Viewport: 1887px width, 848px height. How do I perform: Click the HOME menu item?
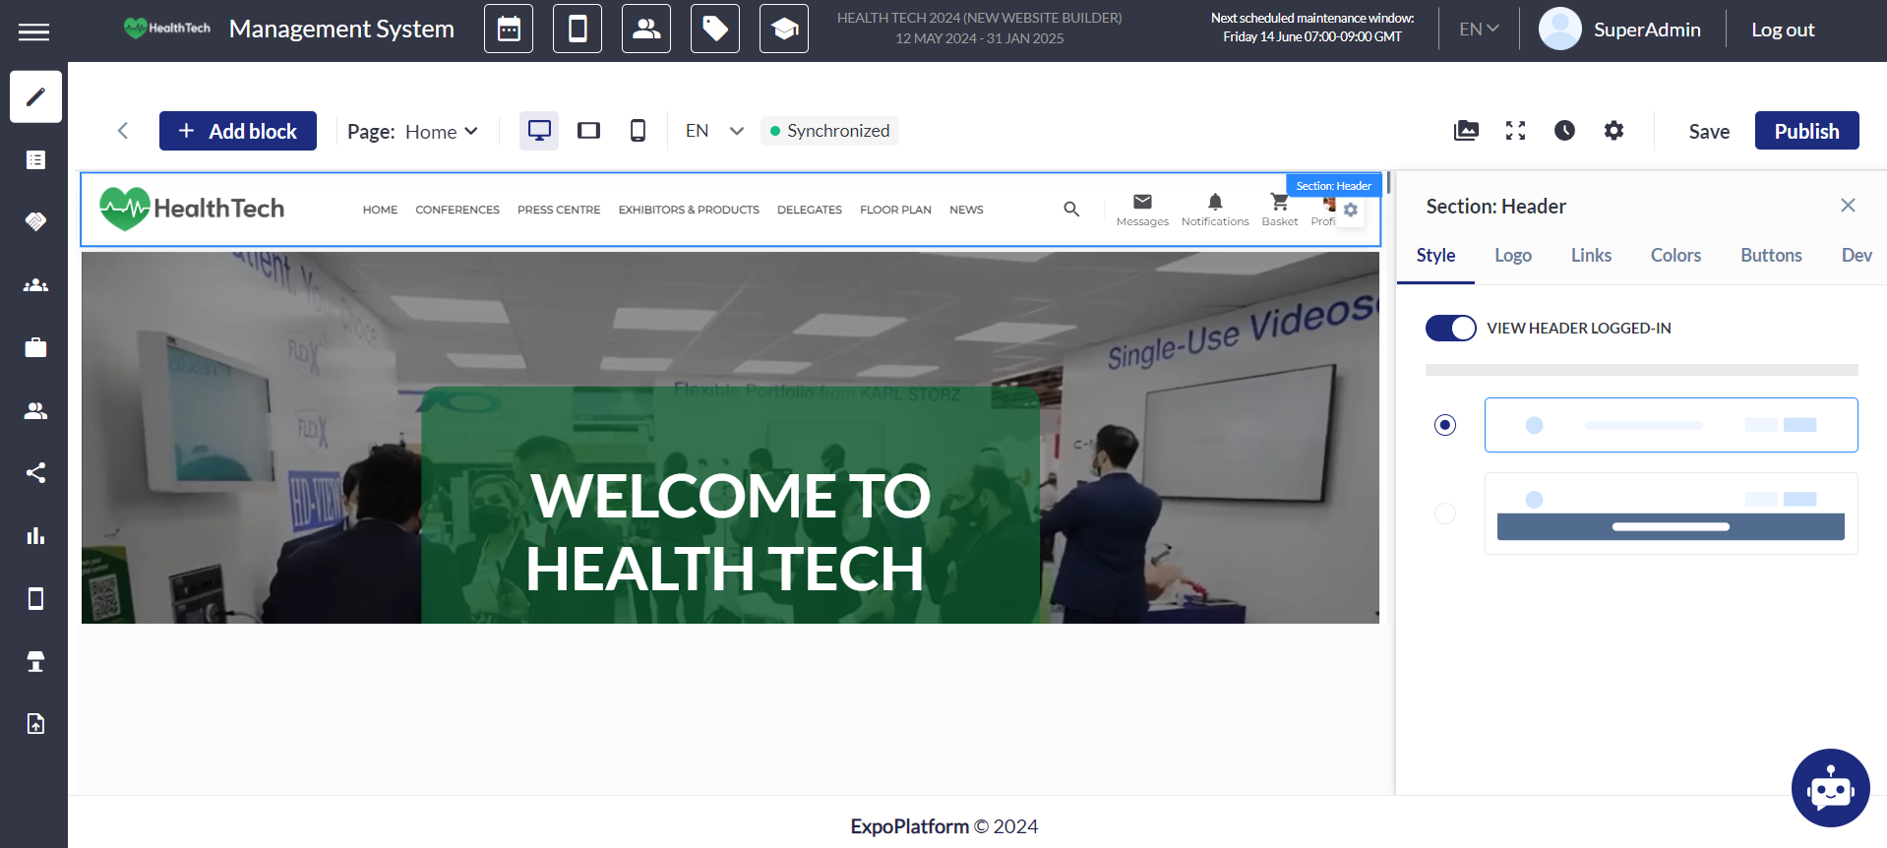[380, 210]
